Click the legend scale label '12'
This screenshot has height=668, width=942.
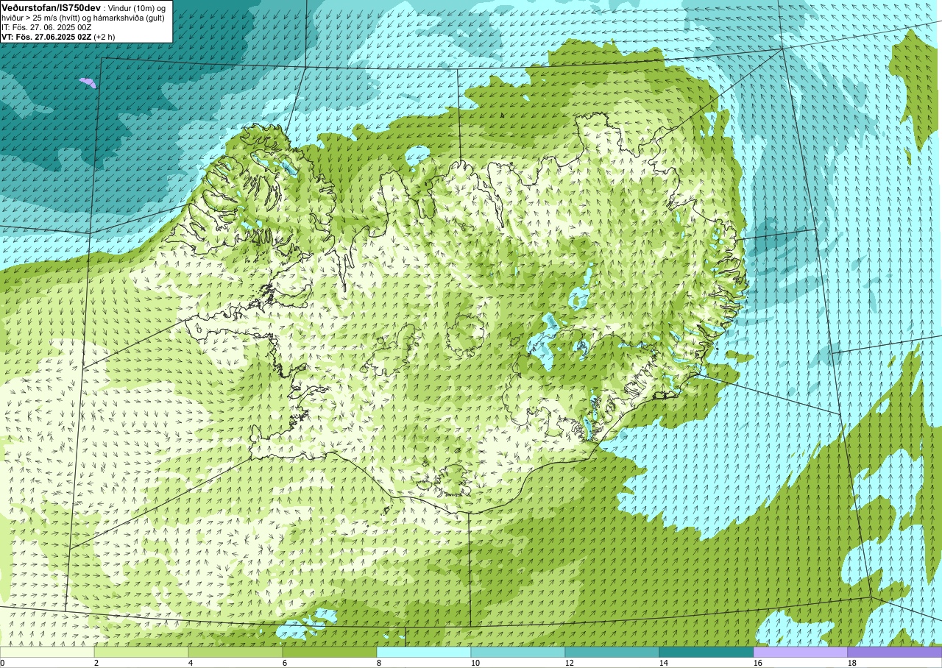point(570,663)
